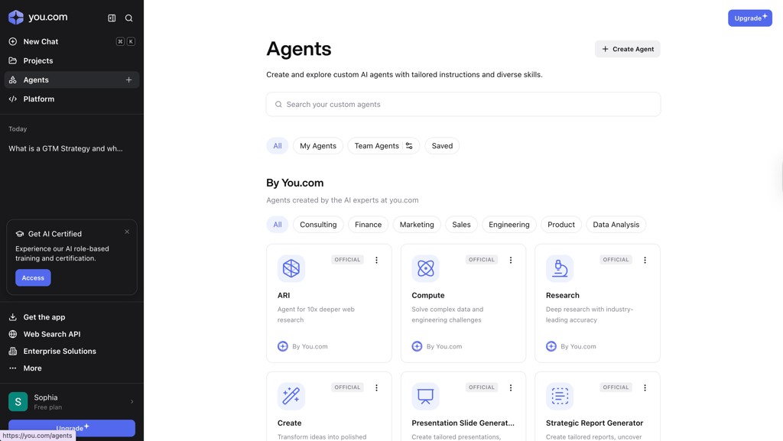Expand the Sophia account chevron
This screenshot has height=441, width=783.
(x=132, y=401)
